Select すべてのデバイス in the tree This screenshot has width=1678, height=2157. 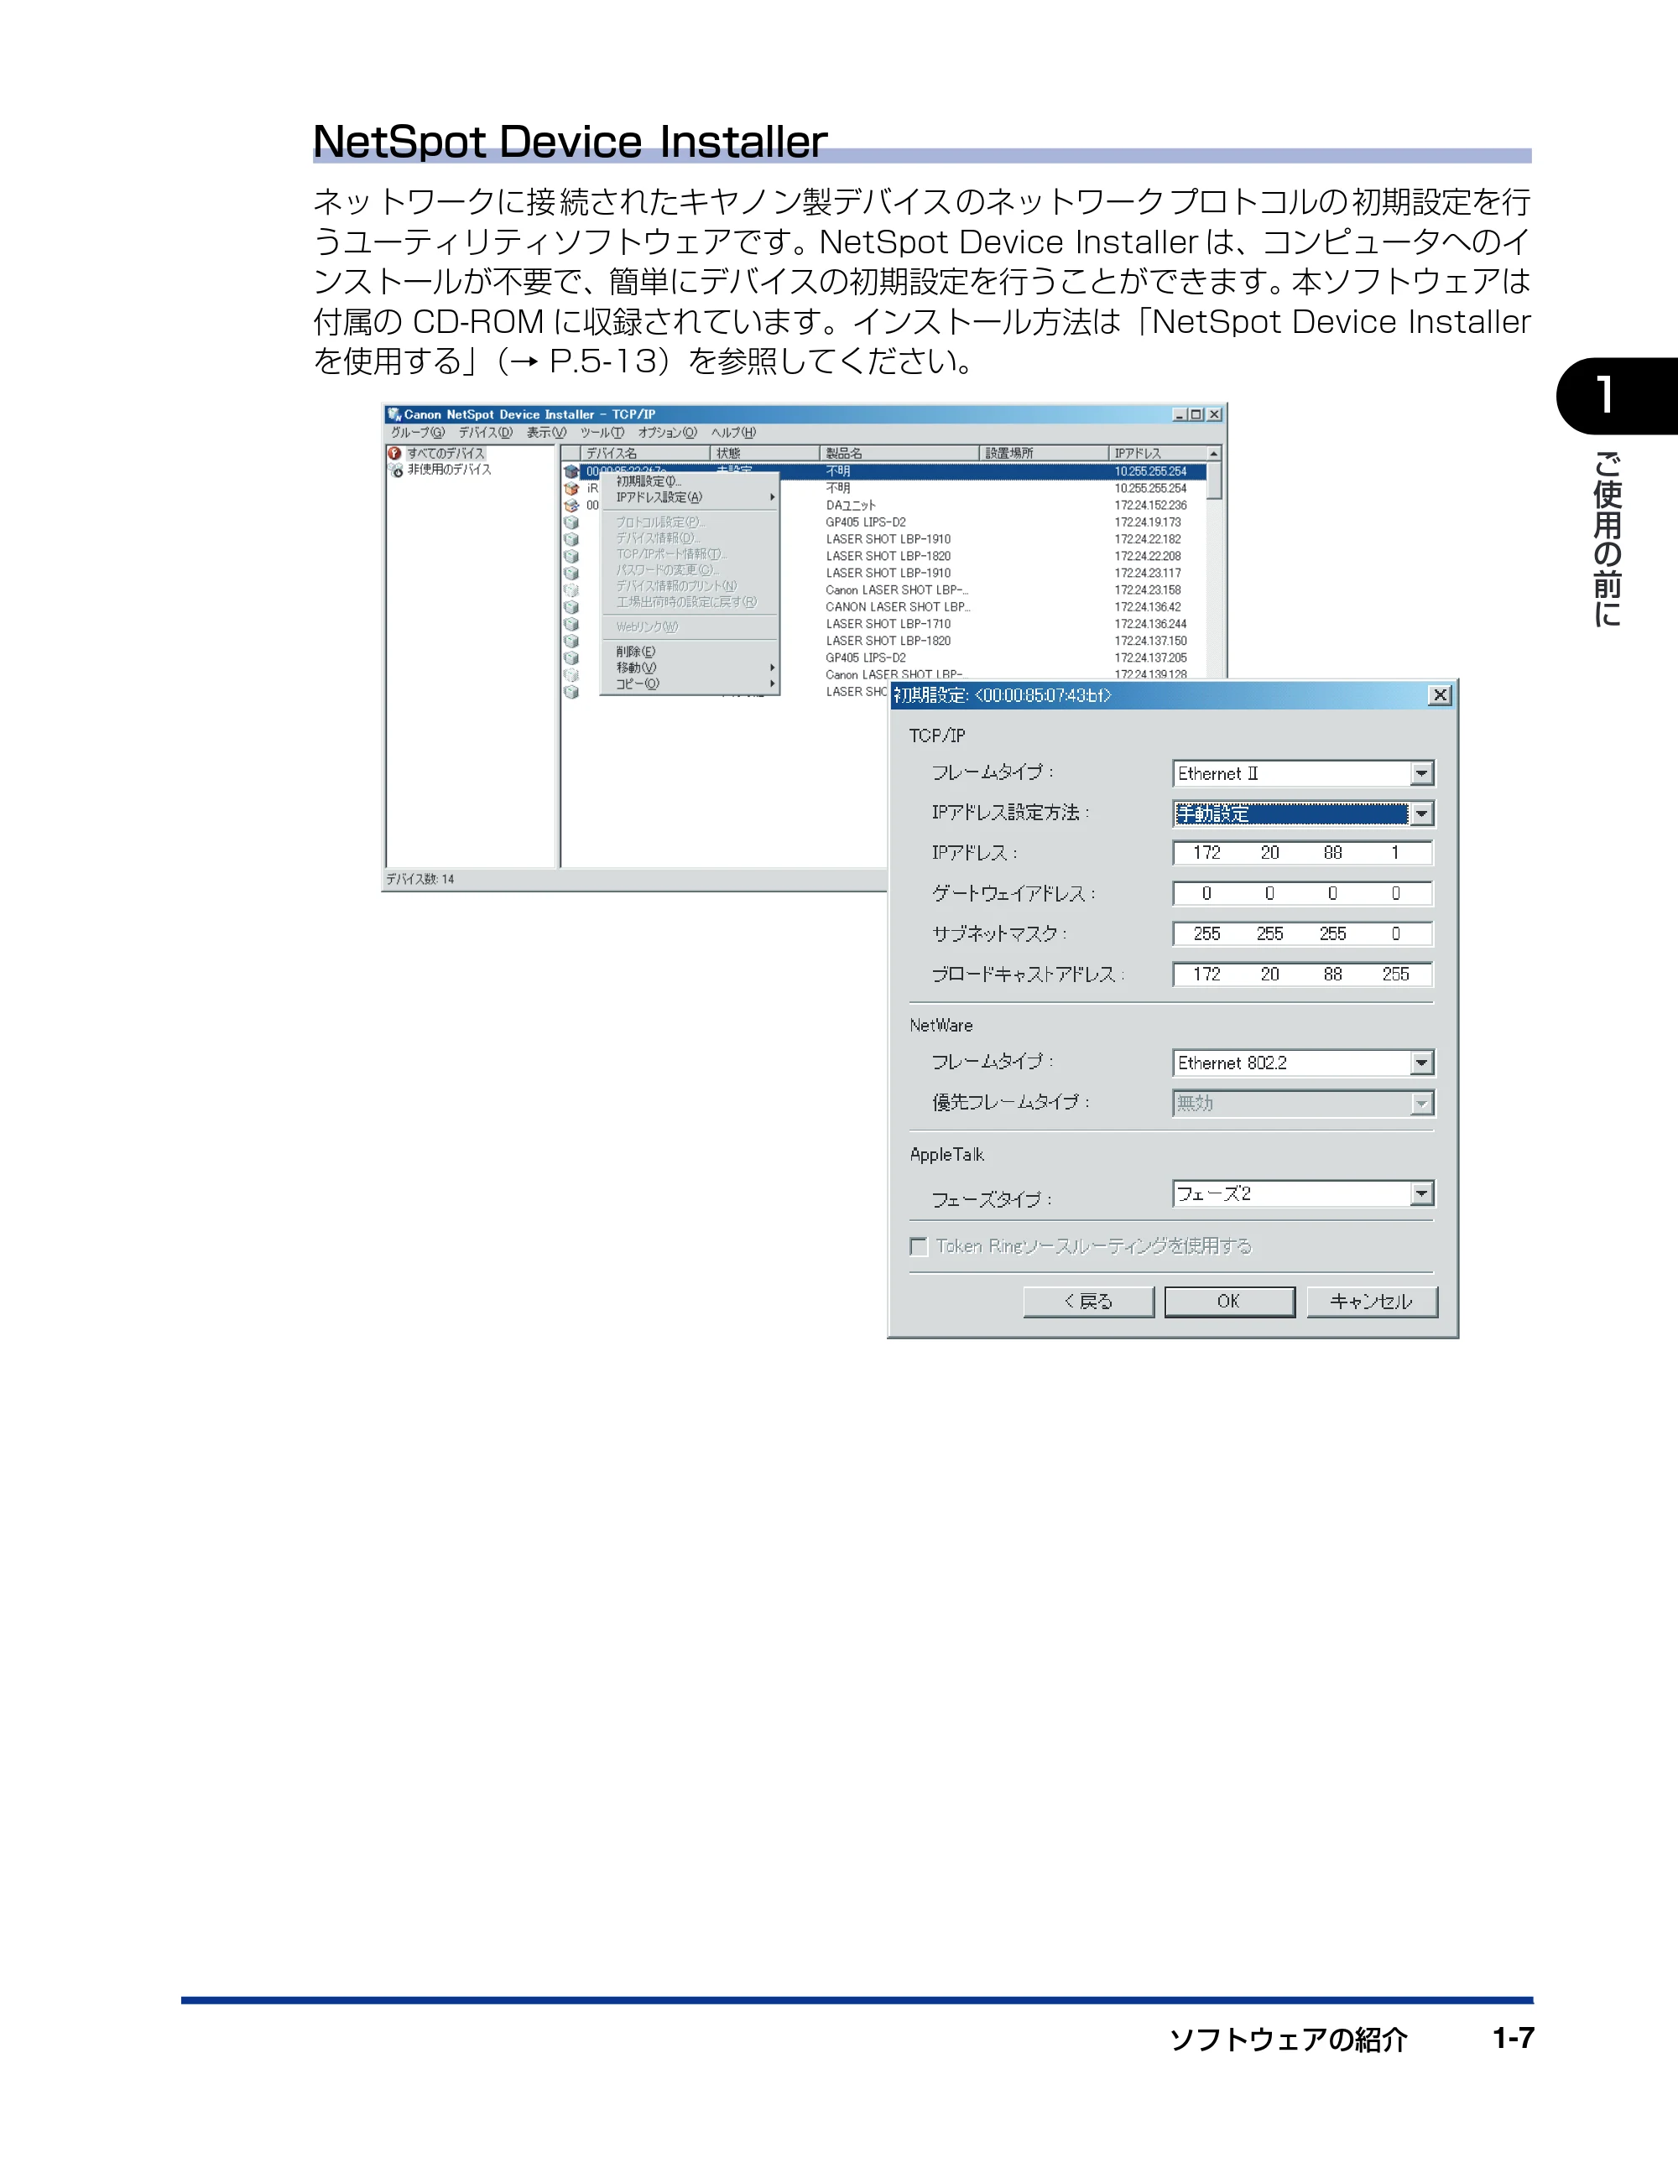pos(446,454)
